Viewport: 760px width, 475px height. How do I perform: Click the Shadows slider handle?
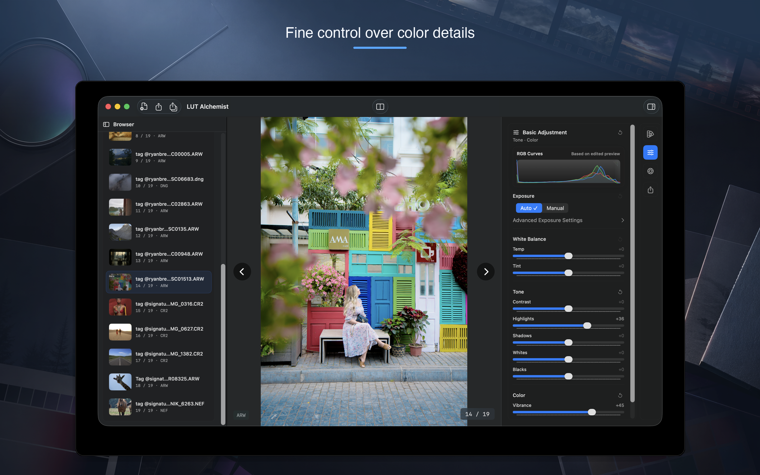[568, 343]
